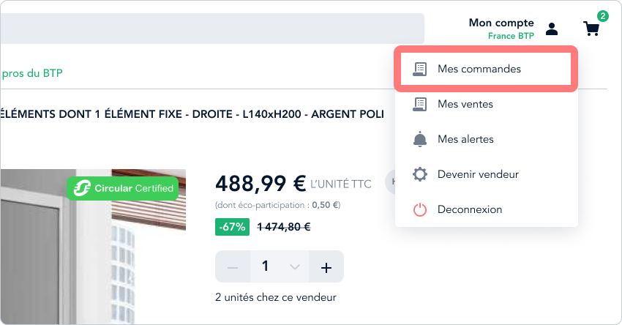Click the red power icon
The width and height of the screenshot is (622, 325).
[420, 209]
